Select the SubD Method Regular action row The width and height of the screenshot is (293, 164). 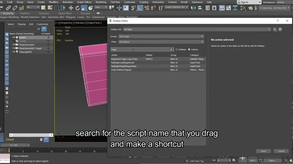pyautogui.click(x=158, y=70)
